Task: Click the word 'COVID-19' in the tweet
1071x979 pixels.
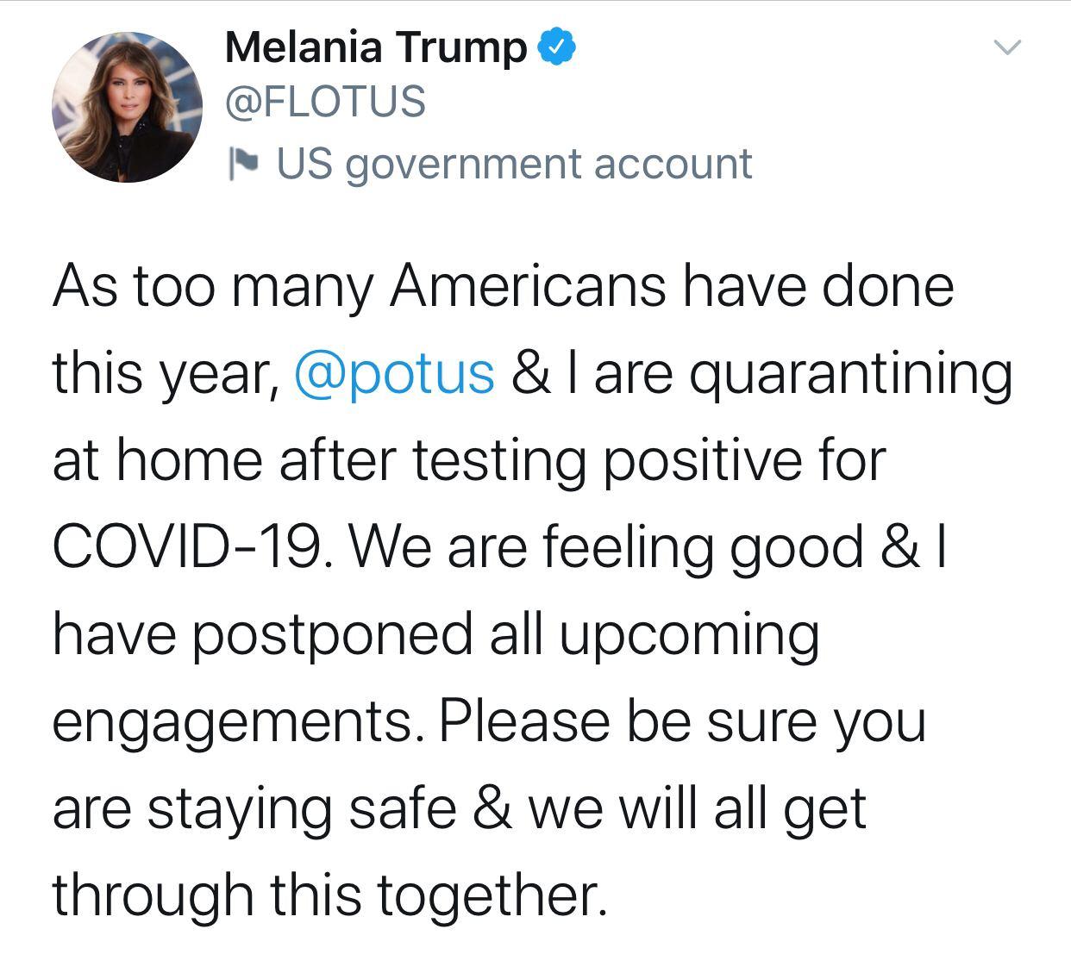Action: pos(191,546)
